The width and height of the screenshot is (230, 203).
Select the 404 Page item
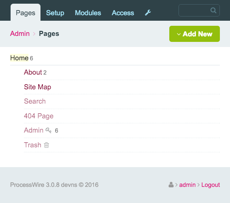click(x=39, y=116)
